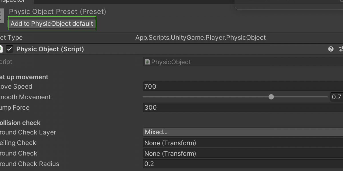Click the Ceiling Check Transform field
The image size is (343, 171).
pos(243,143)
